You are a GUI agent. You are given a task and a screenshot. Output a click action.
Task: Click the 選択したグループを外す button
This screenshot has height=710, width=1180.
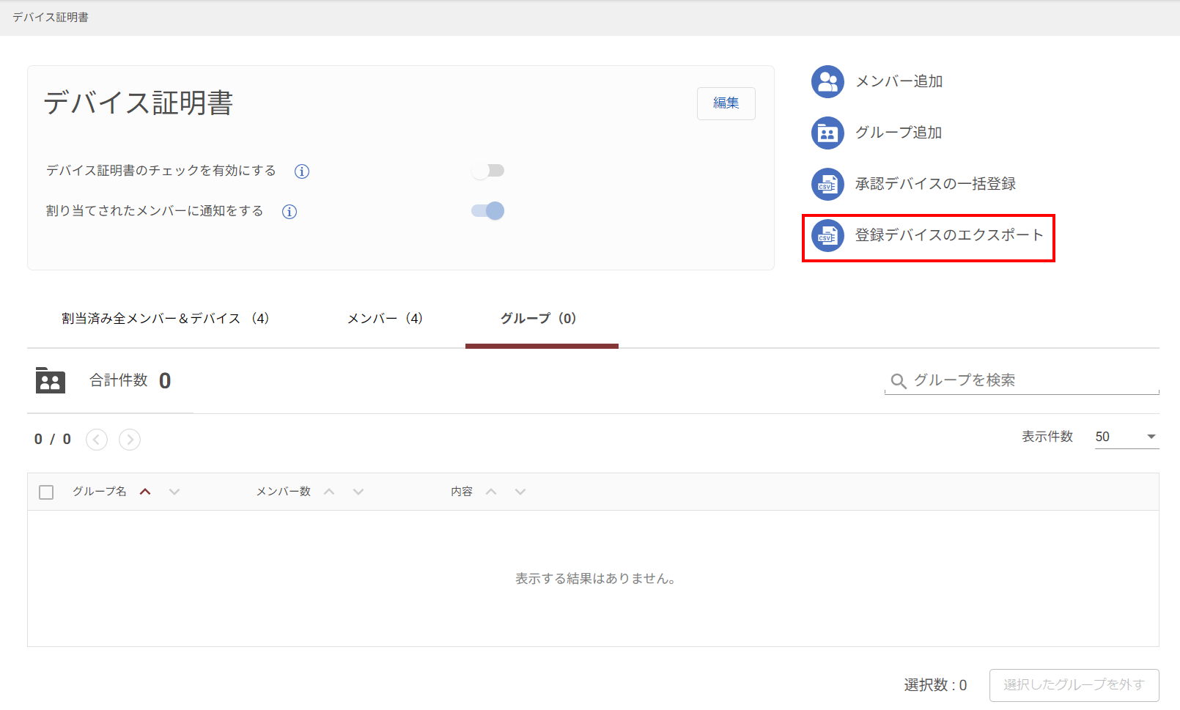[1074, 685]
